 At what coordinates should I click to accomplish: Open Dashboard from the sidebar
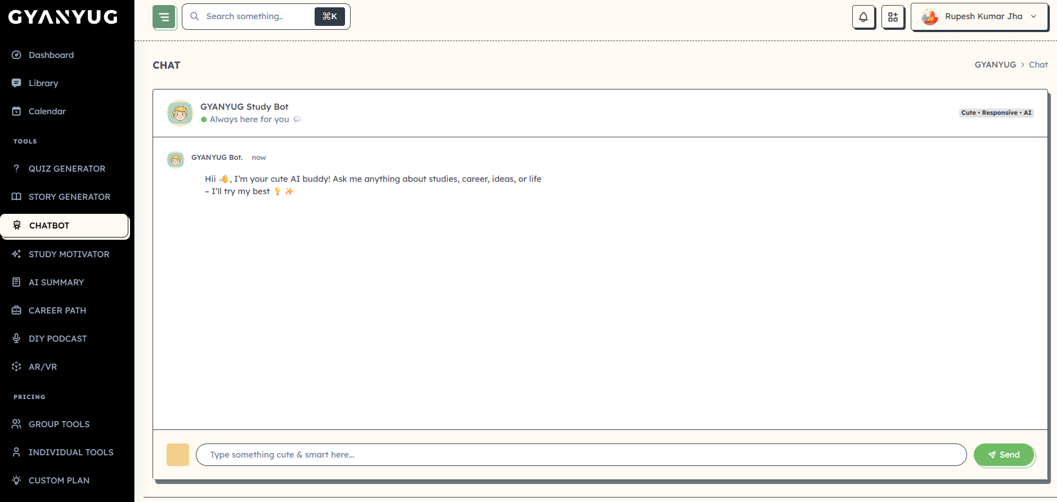pyautogui.click(x=51, y=55)
